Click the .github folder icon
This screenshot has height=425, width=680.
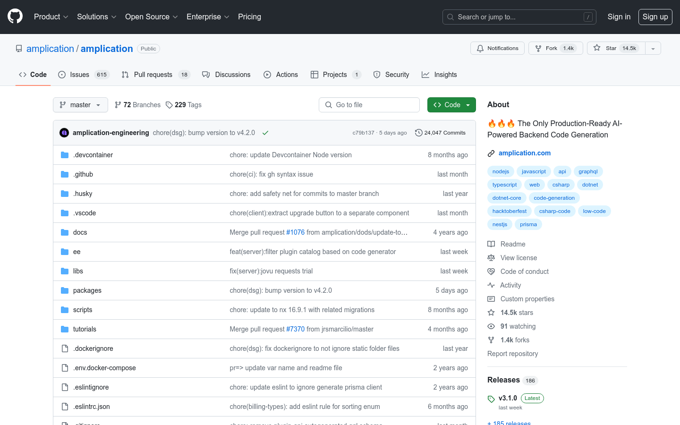tap(65, 174)
